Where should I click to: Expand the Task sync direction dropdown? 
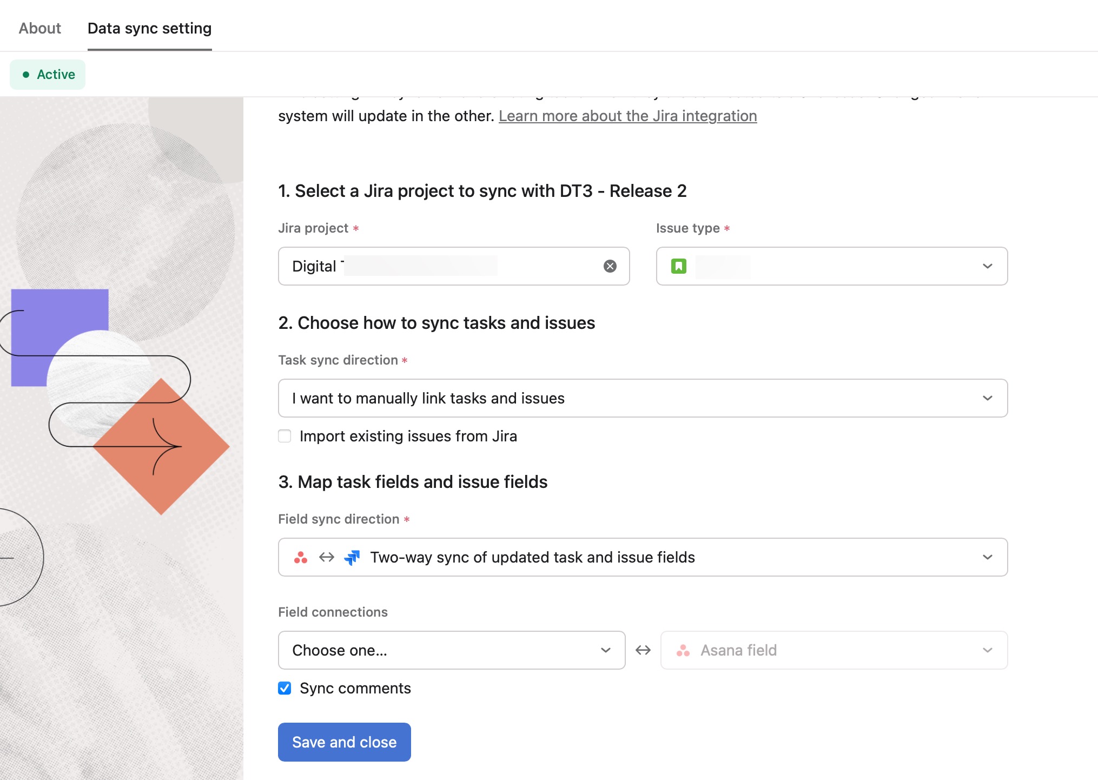point(643,398)
